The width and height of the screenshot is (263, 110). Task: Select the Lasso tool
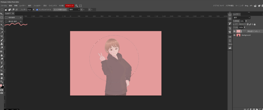click(2, 21)
